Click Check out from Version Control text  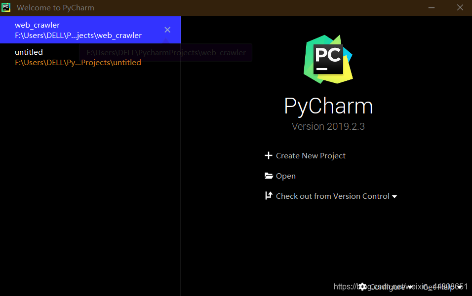(x=333, y=196)
